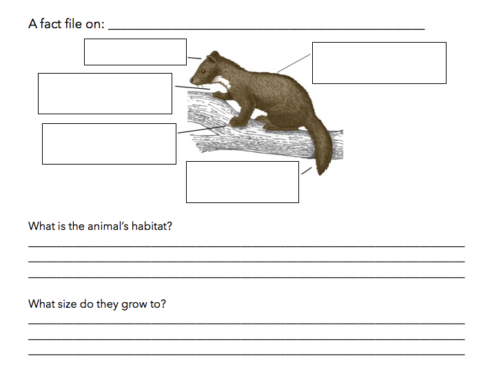Click the label box pointing to the animal's back
This screenshot has height=369, width=492.
point(379,63)
